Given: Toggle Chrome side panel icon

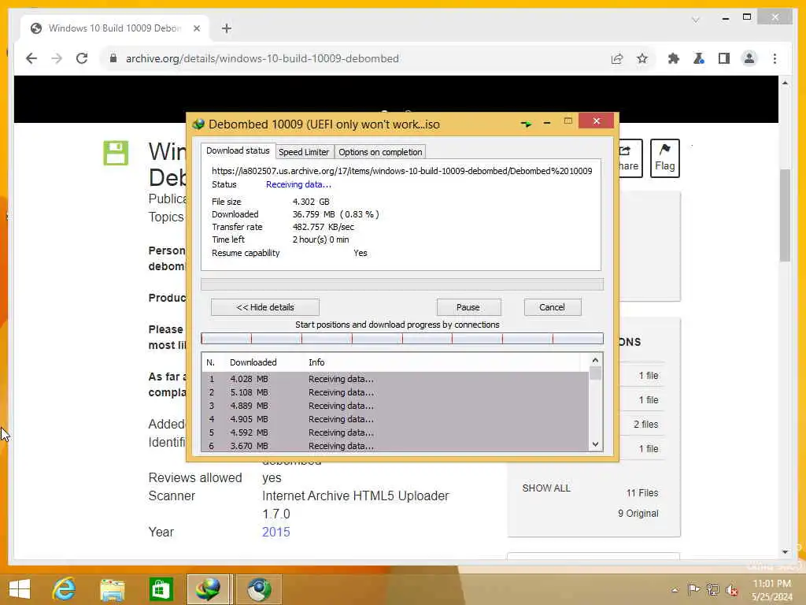Looking at the screenshot, I should click(724, 58).
